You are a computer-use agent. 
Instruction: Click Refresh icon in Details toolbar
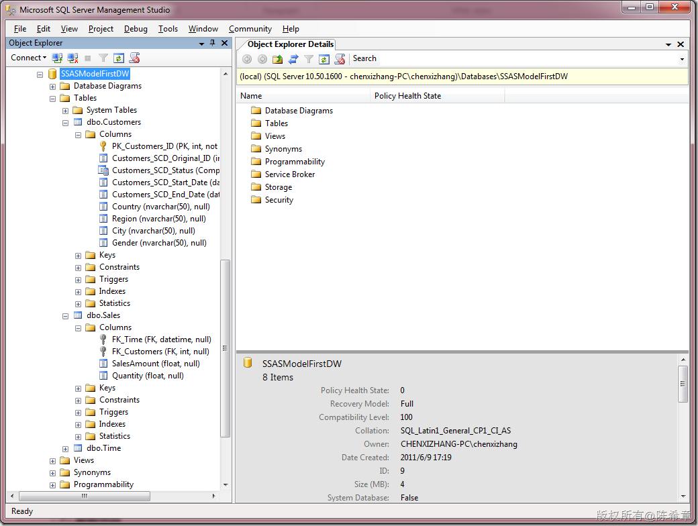[x=324, y=59]
